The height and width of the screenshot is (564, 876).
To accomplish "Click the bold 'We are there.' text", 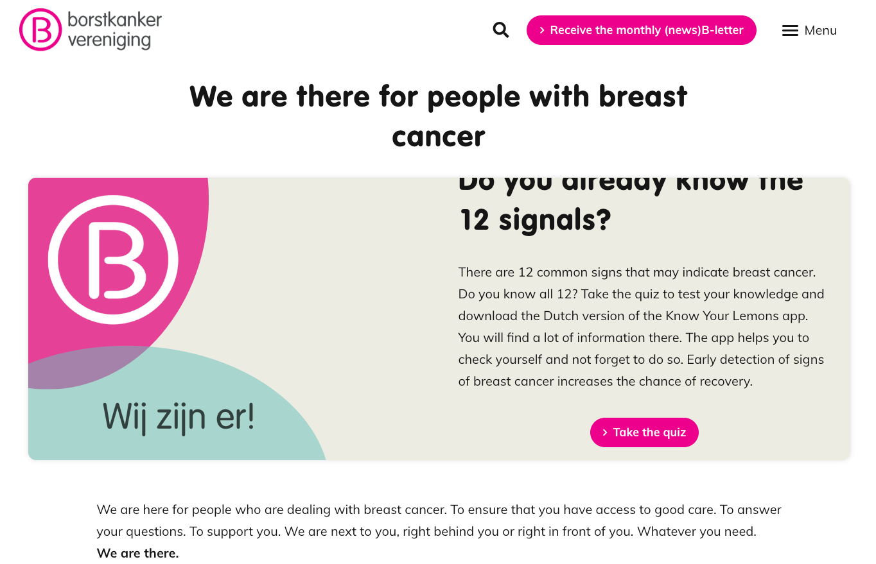I will (x=137, y=553).
